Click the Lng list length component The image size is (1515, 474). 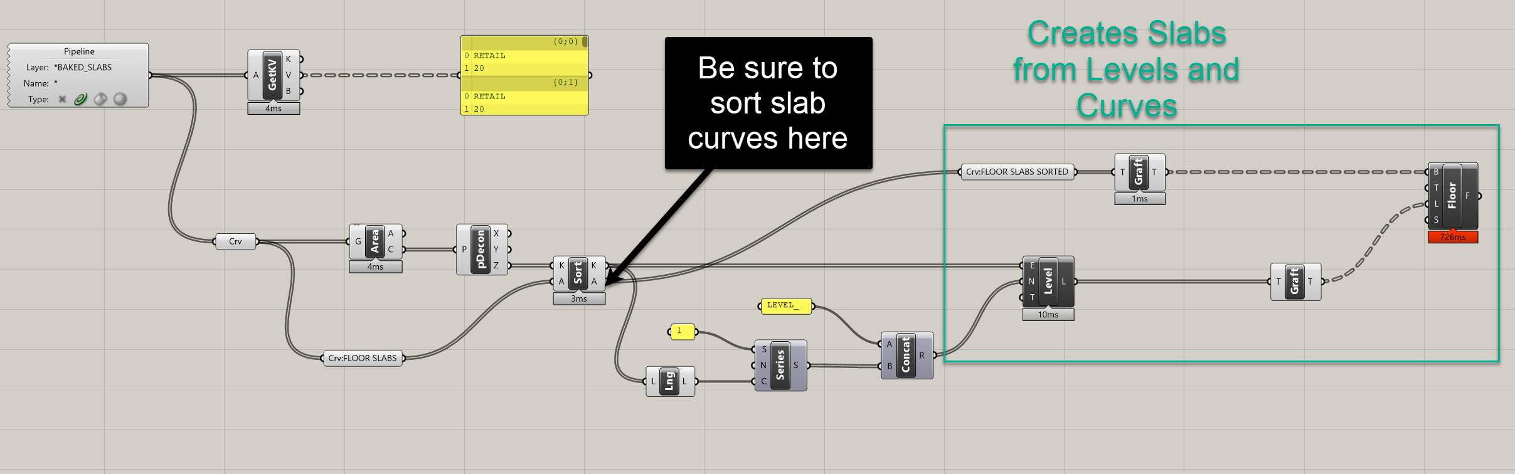(669, 381)
